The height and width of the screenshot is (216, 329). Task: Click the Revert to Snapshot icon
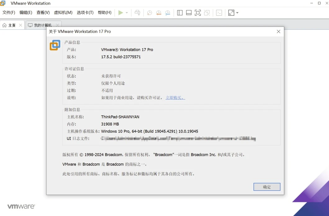coord(158,13)
